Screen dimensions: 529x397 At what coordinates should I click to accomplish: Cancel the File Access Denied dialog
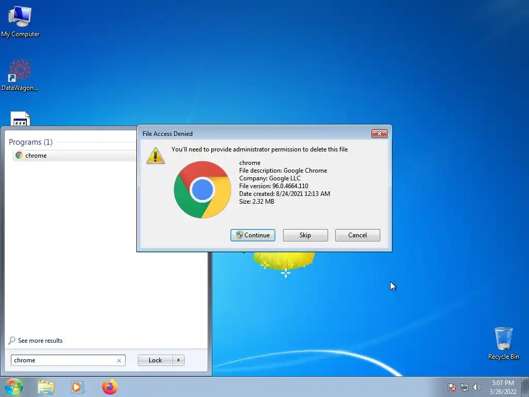[x=357, y=235]
